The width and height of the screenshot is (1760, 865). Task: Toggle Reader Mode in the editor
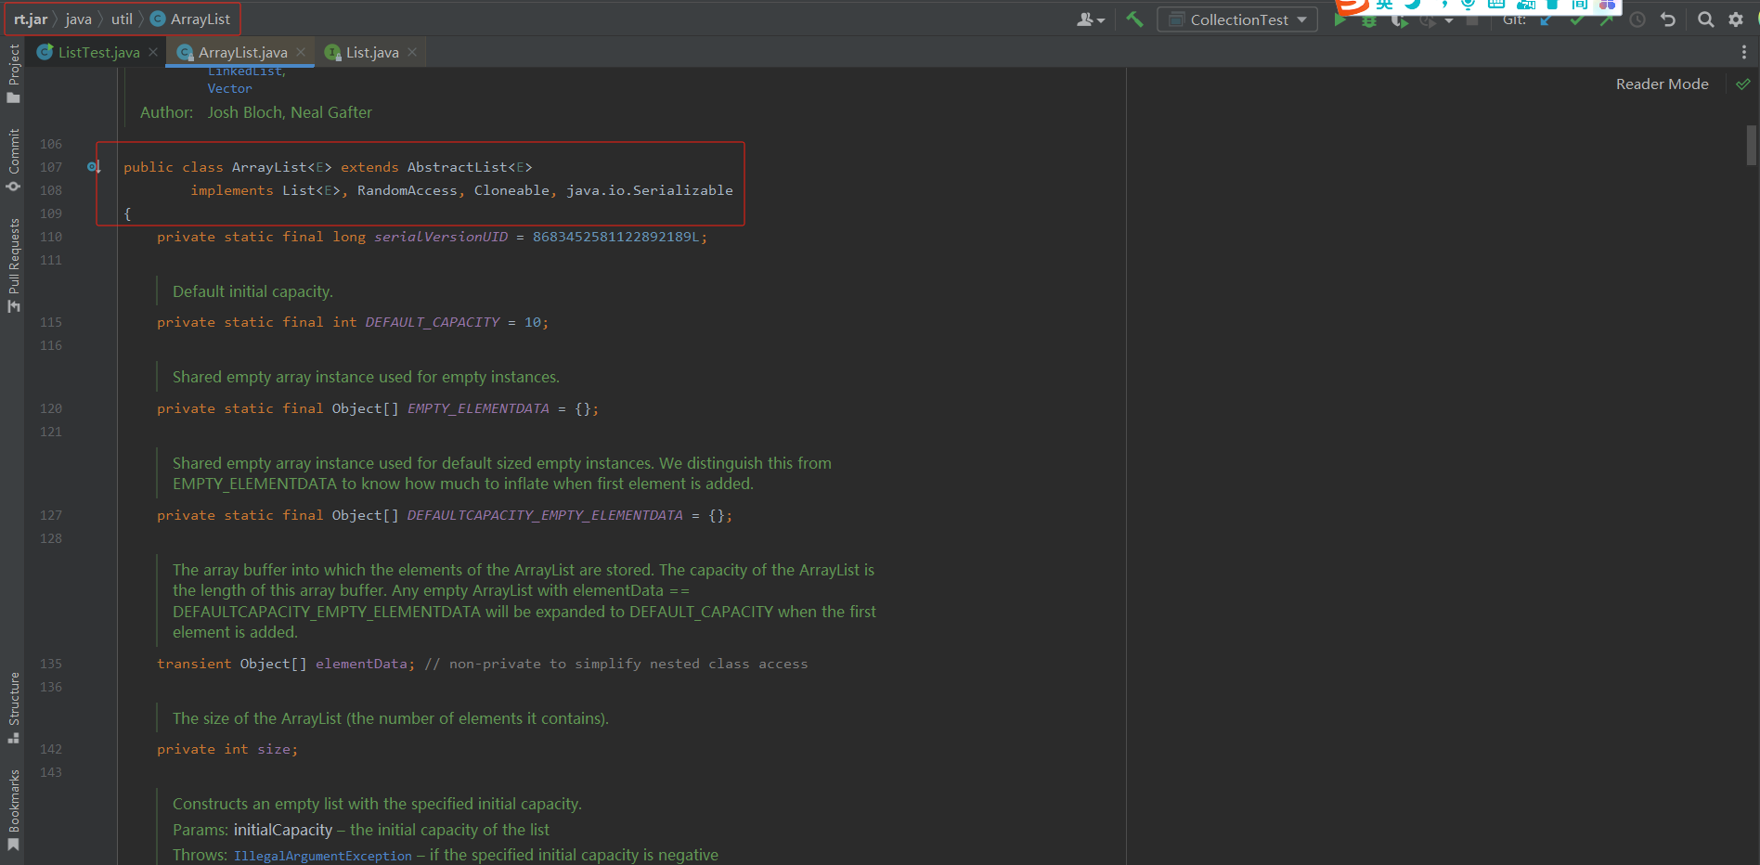1662,84
